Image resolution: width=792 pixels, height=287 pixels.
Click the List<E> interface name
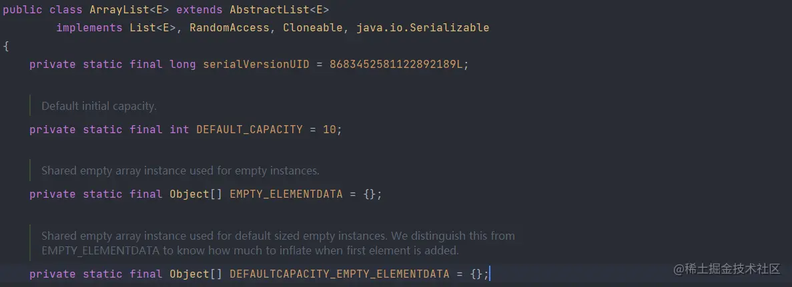pyautogui.click(x=153, y=28)
